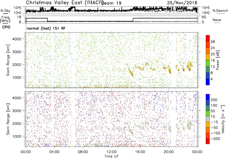
Task: Click power panel 'Slant Range [km]' label
Action: (8, 60)
